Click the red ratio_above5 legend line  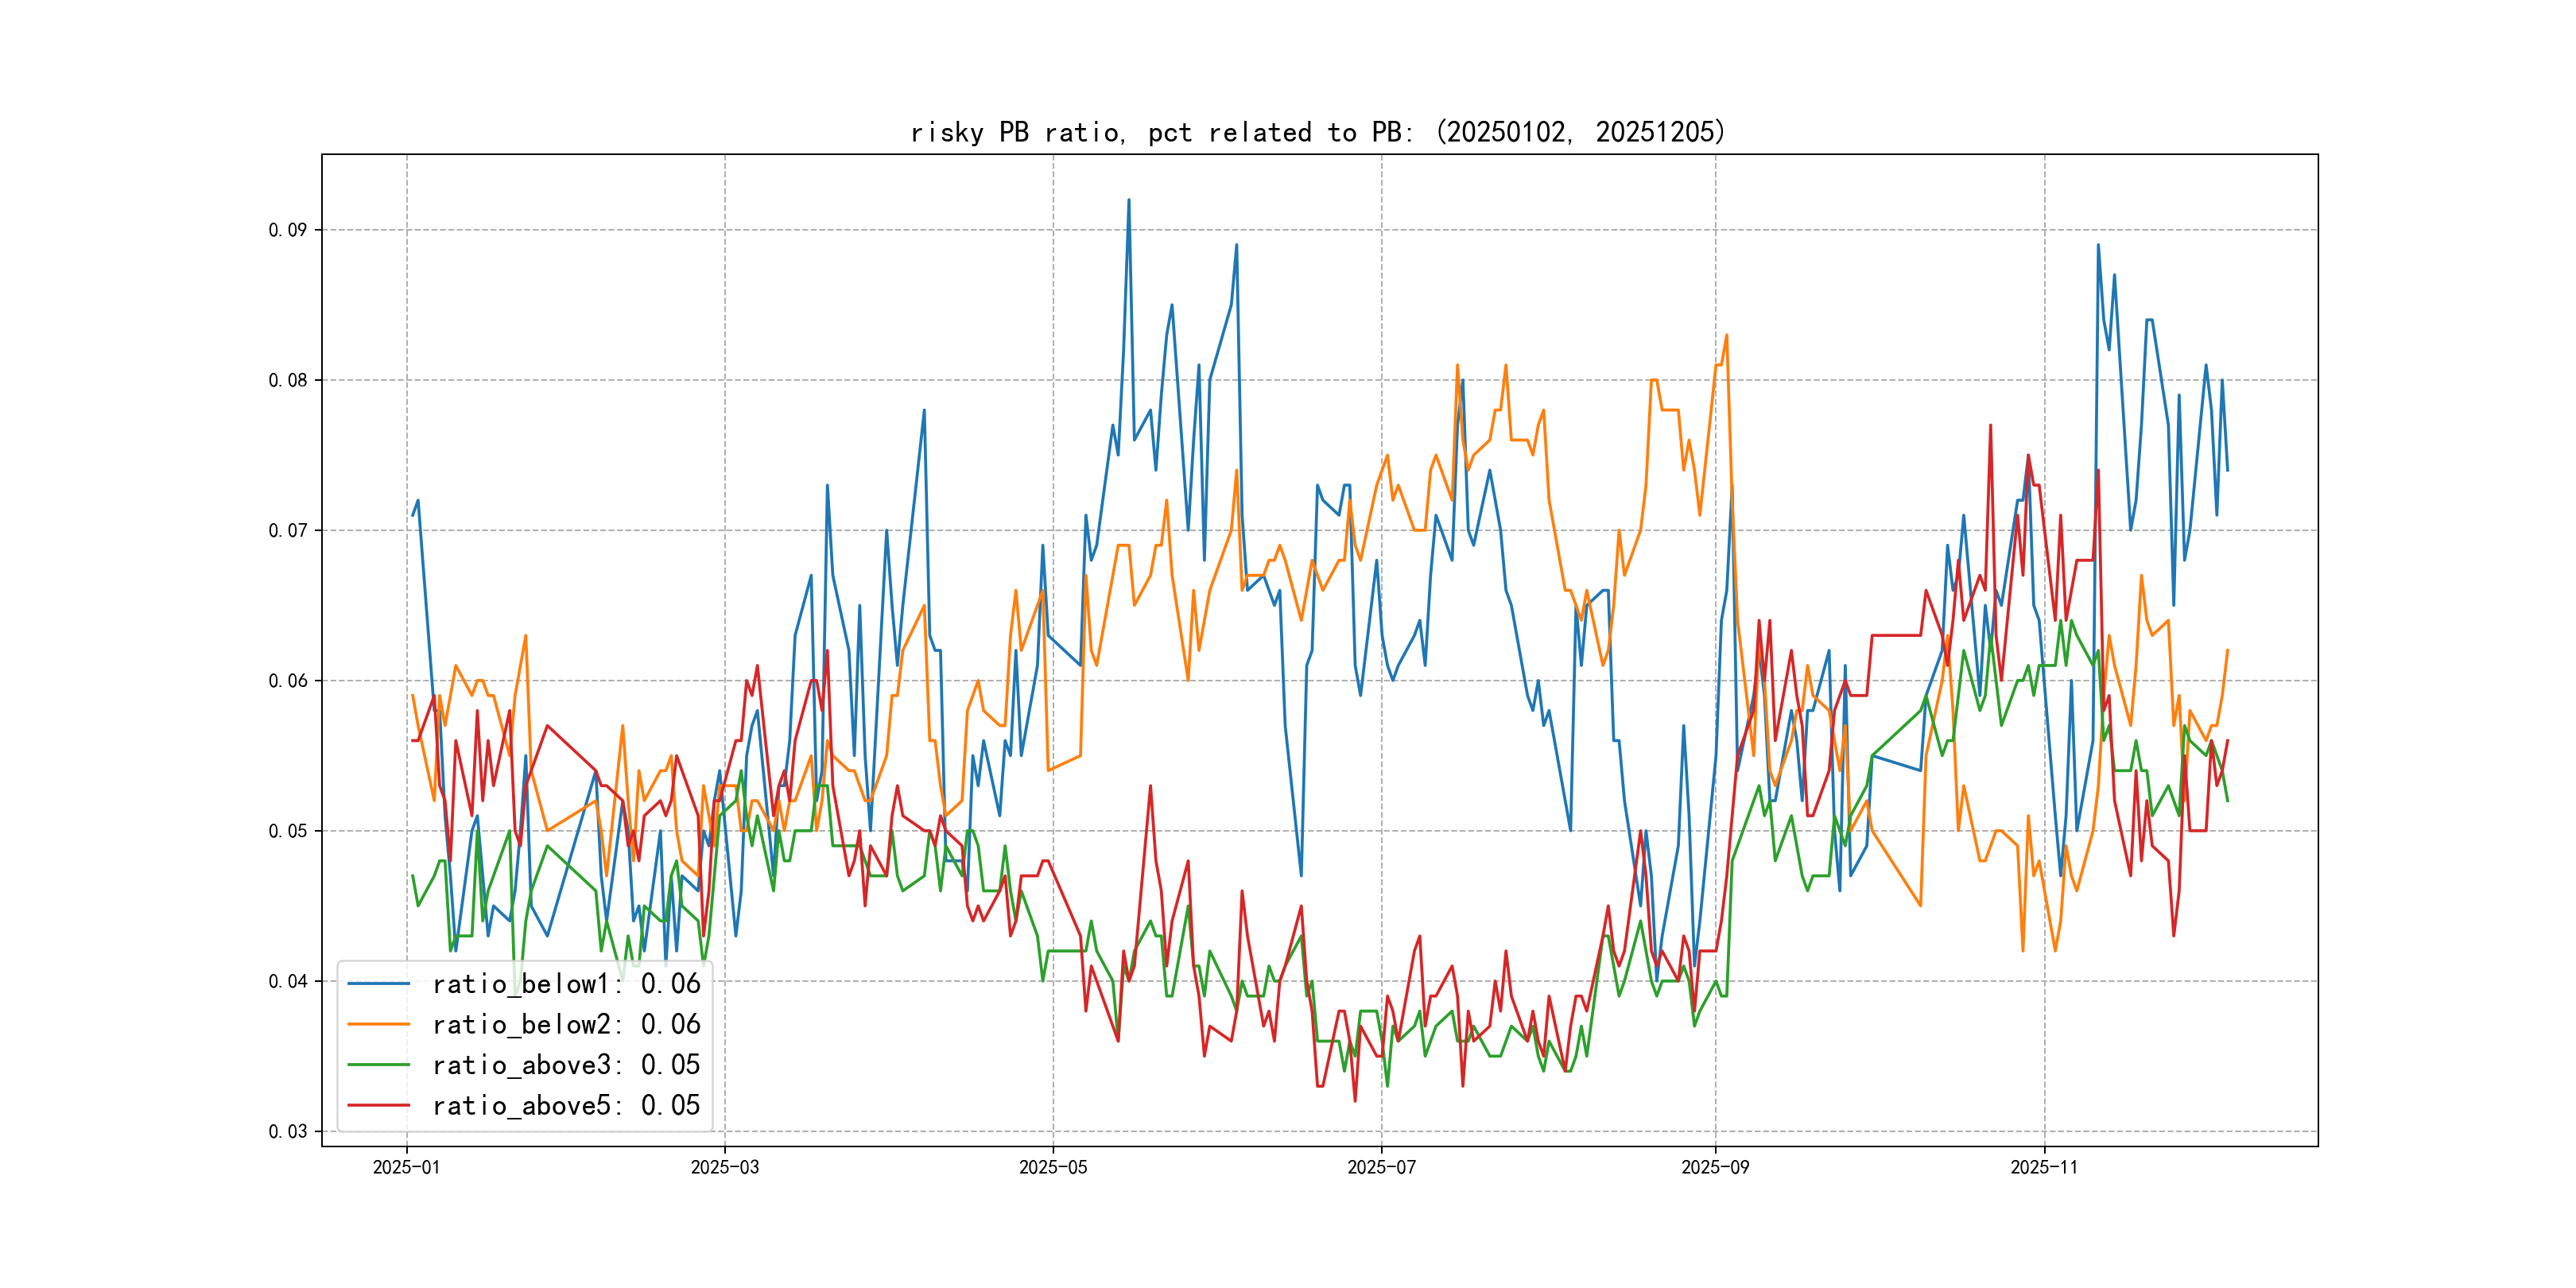click(378, 1105)
